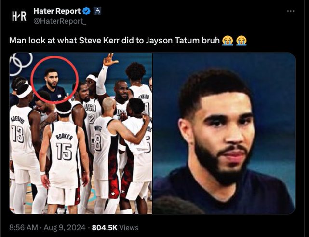Click the red circle highlight in left photo

point(54,80)
